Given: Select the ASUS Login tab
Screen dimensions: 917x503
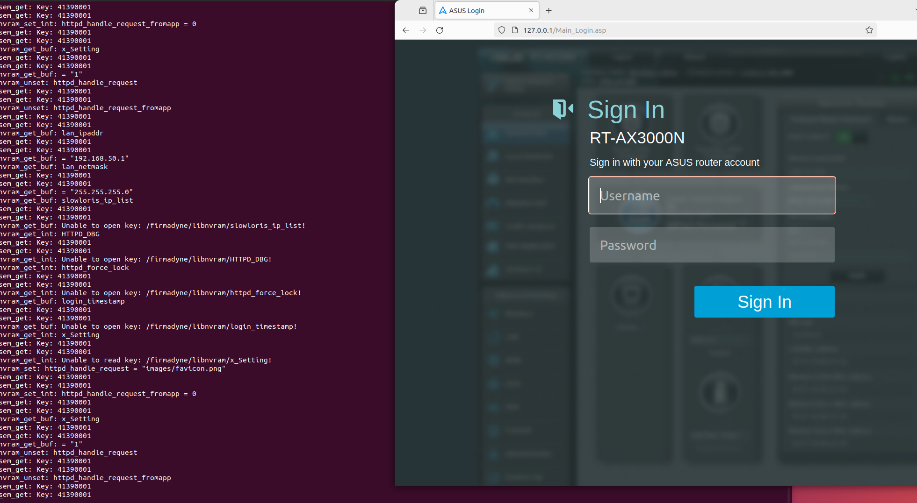Looking at the screenshot, I should tap(487, 10).
